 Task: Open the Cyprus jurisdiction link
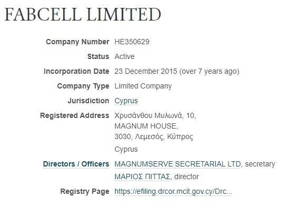(126, 101)
